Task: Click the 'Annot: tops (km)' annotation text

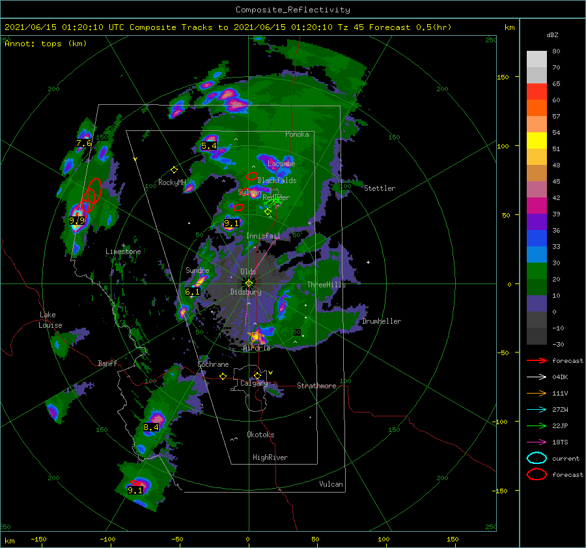Action: point(46,44)
